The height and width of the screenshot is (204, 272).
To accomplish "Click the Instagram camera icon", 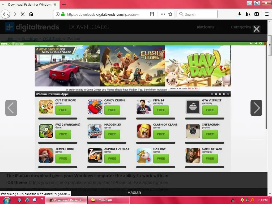I will point(193,131).
